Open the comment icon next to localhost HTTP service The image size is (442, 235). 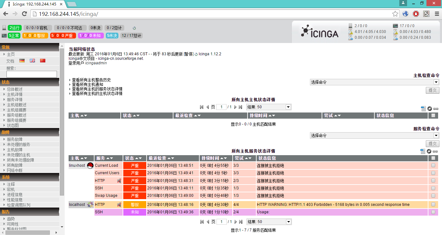click(119, 204)
